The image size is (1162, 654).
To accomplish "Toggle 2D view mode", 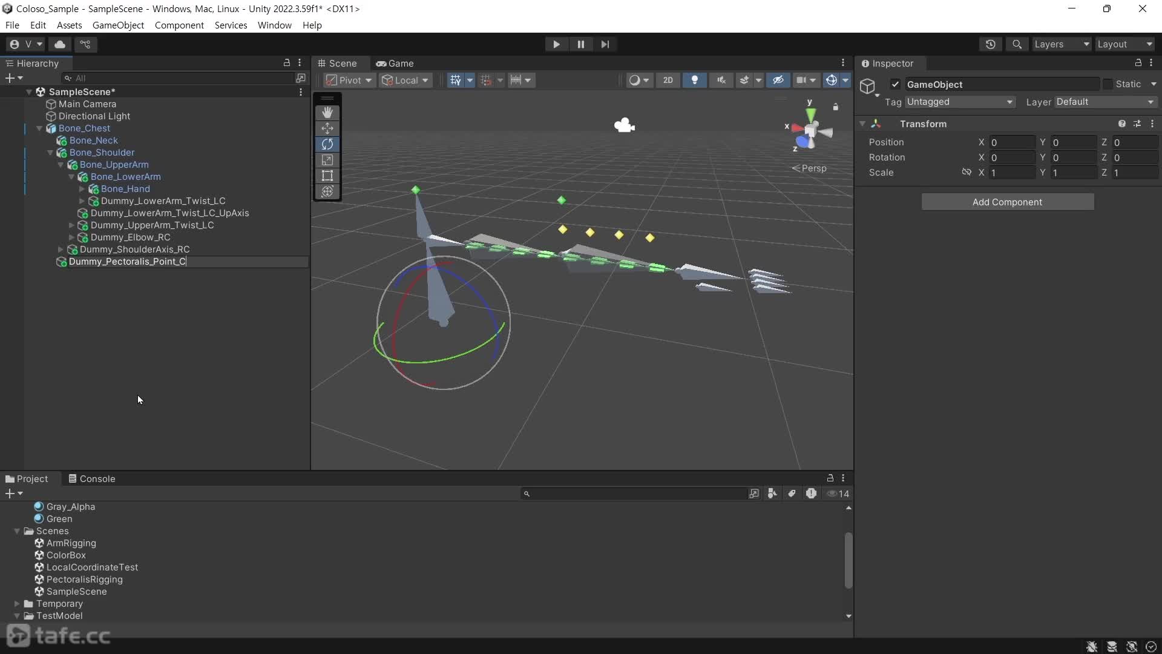I will pyautogui.click(x=668, y=80).
